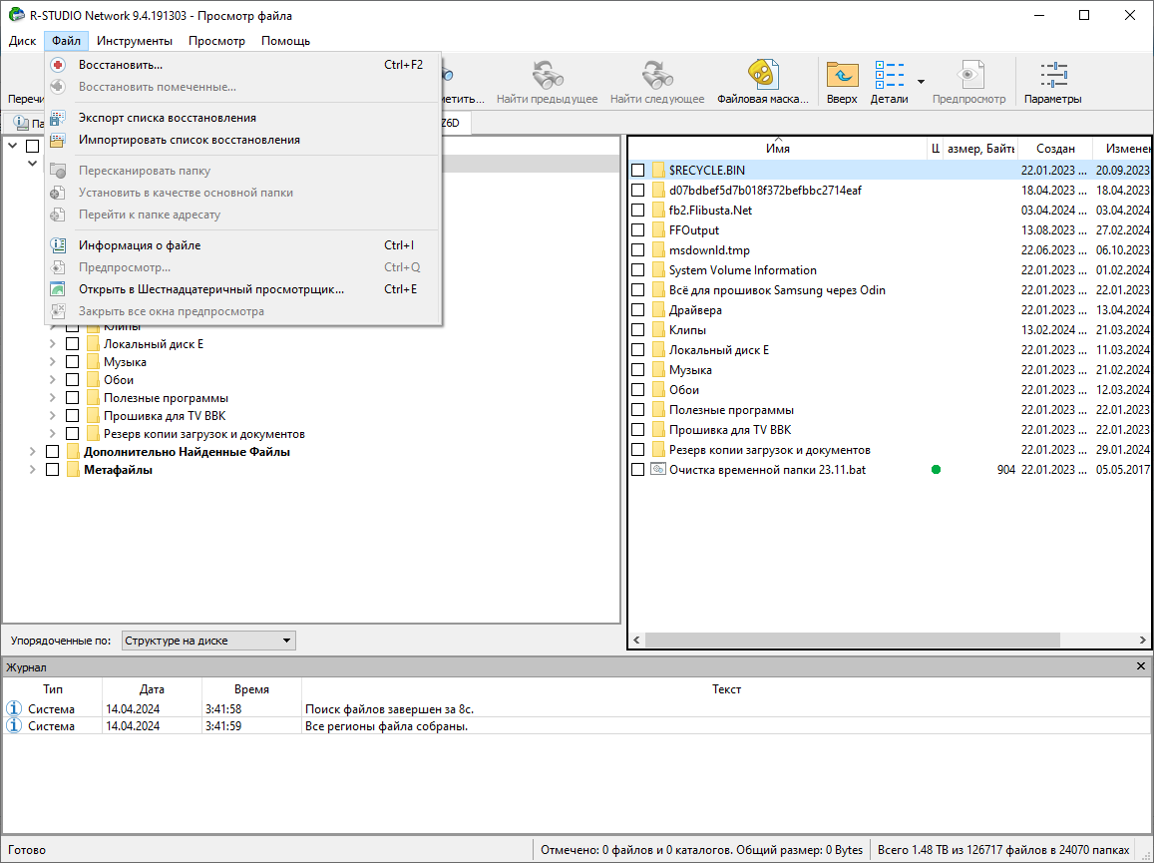Image resolution: width=1154 pixels, height=863 pixels.
Task: Open the Структуре на диске sorting dropdown
Action: (208, 641)
